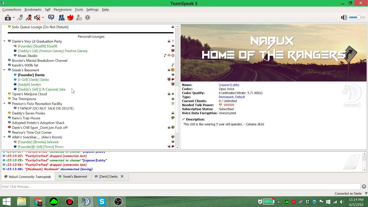Viewport: 368px width, 207px height.
Task: Select user [E-Grill] [Dank] Danks
Action: click(x=33, y=80)
